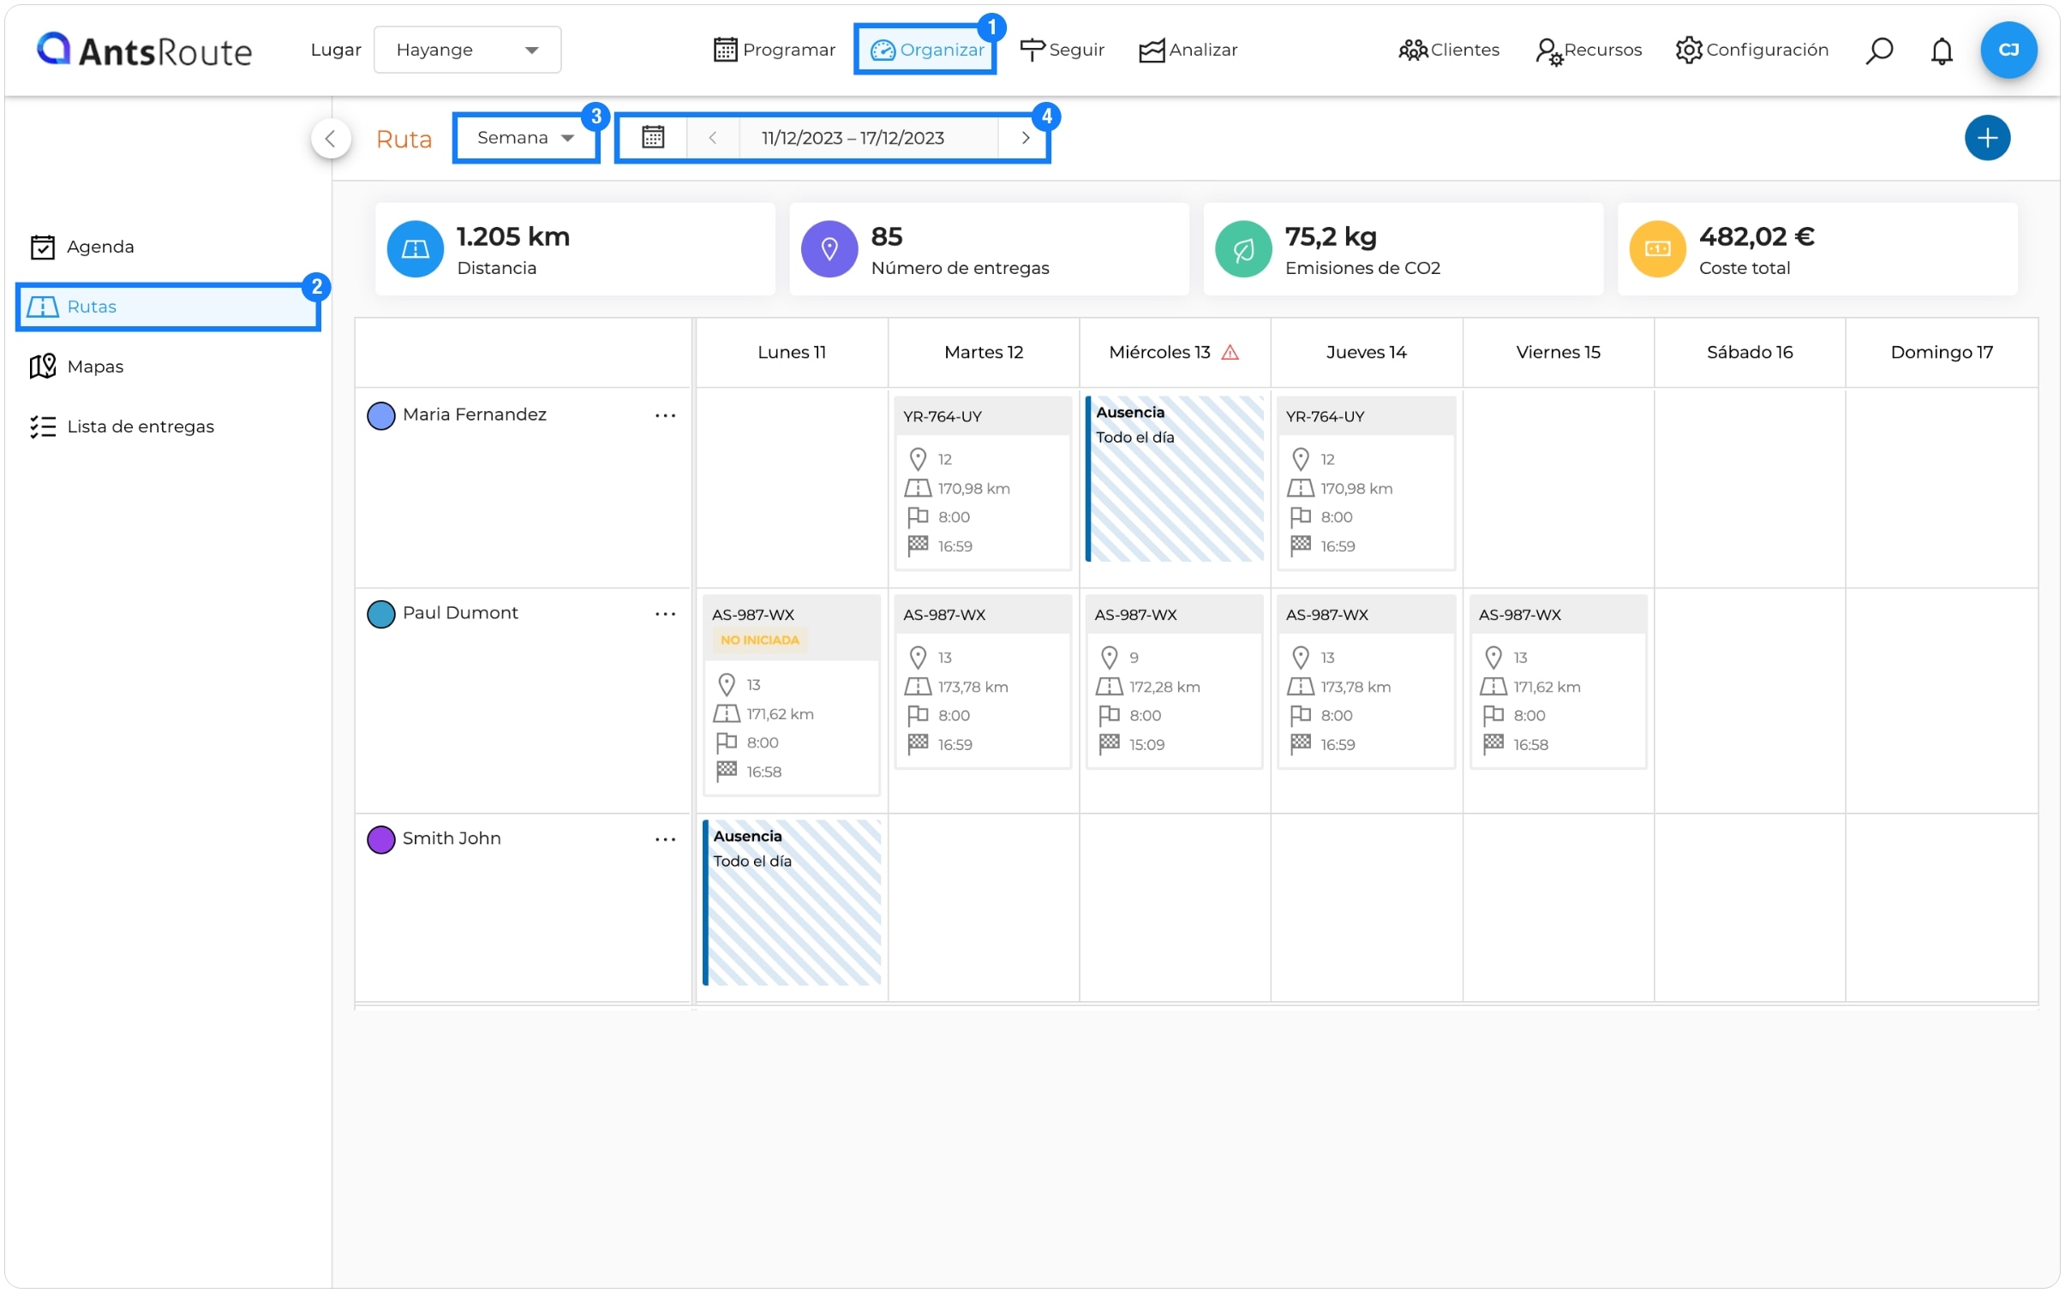
Task: Click the Maria Fernandez name
Action: tap(474, 414)
